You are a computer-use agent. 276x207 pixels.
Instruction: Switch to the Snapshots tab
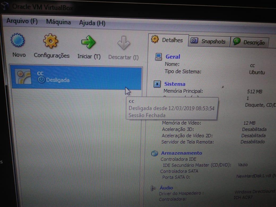coord(209,42)
